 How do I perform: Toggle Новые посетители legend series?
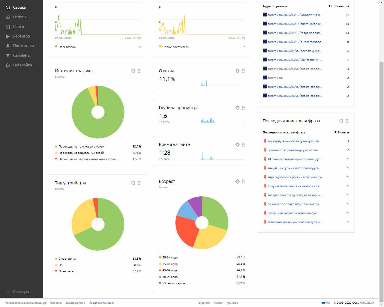(x=175, y=47)
